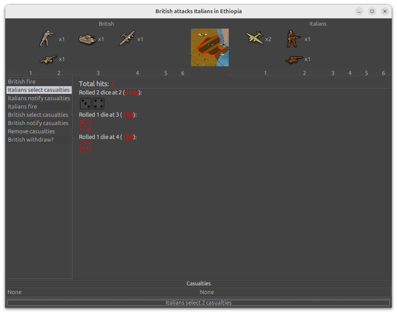The width and height of the screenshot is (397, 314).
Task: Select the 'Remove casualties' step
Action: [31, 131]
